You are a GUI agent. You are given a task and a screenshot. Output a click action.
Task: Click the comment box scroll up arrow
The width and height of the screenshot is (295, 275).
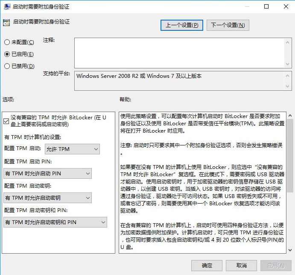pyautogui.click(x=287, y=42)
